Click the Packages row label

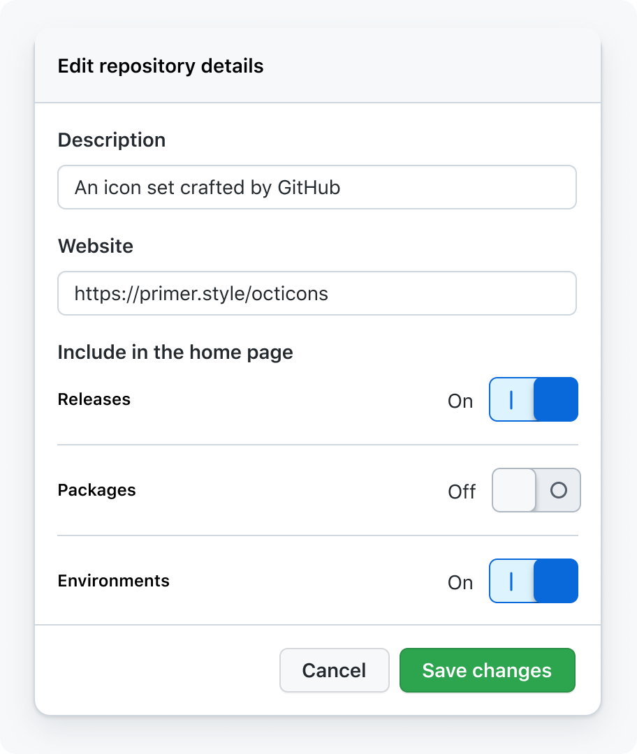96,490
